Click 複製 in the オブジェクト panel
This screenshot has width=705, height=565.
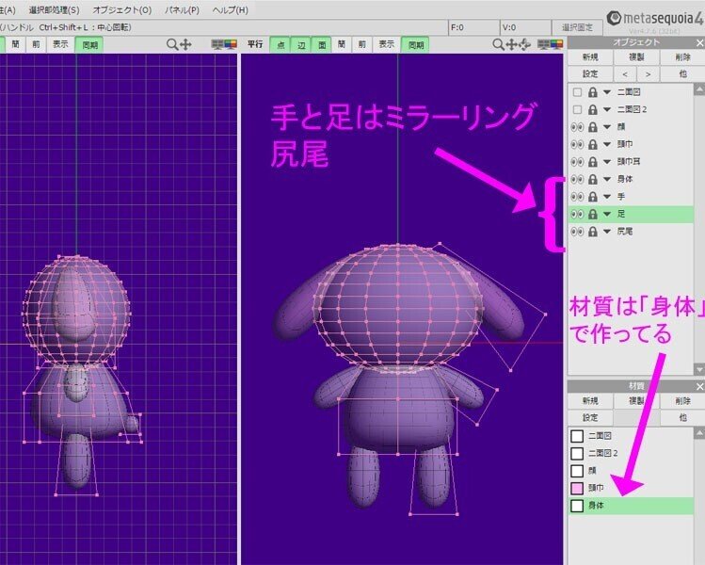(635, 57)
